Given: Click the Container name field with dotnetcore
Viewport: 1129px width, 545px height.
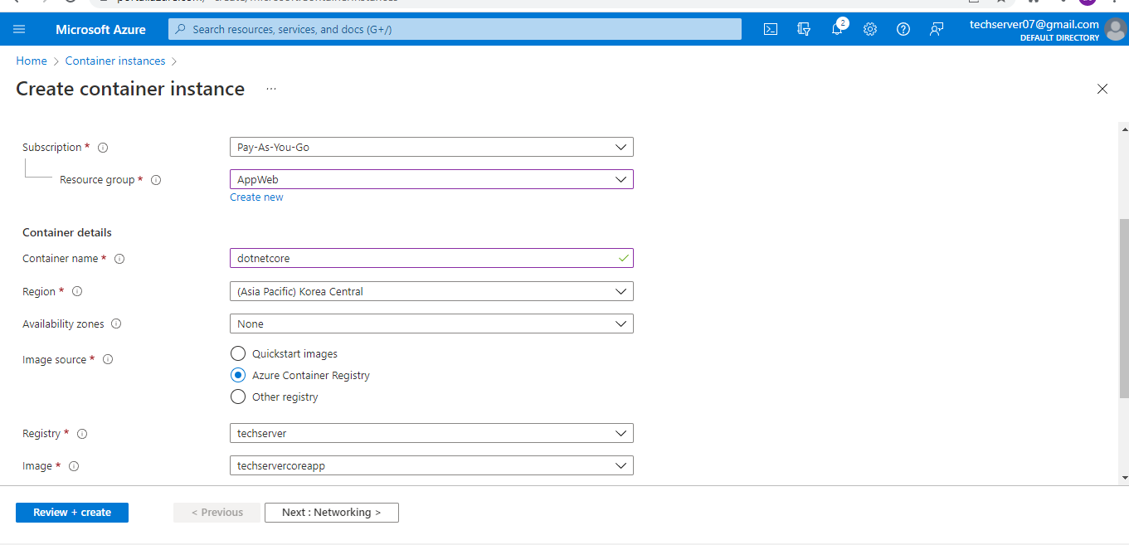Looking at the screenshot, I should click(x=431, y=258).
